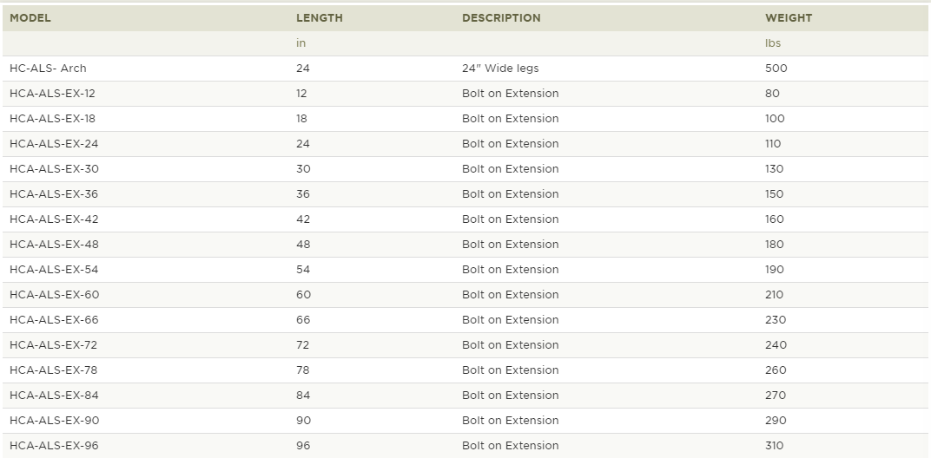Click the in unit label under LENGTH
This screenshot has width=931, height=458.
(x=301, y=43)
